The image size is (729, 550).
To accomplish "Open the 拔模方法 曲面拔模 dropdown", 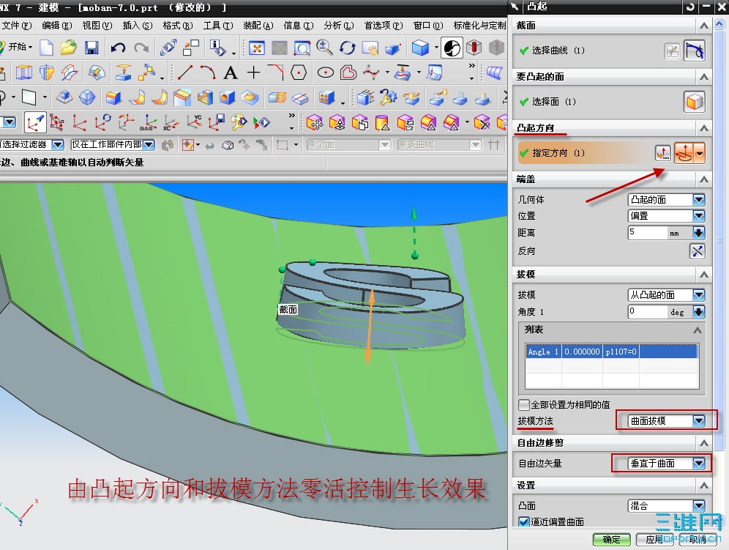I will click(x=666, y=420).
